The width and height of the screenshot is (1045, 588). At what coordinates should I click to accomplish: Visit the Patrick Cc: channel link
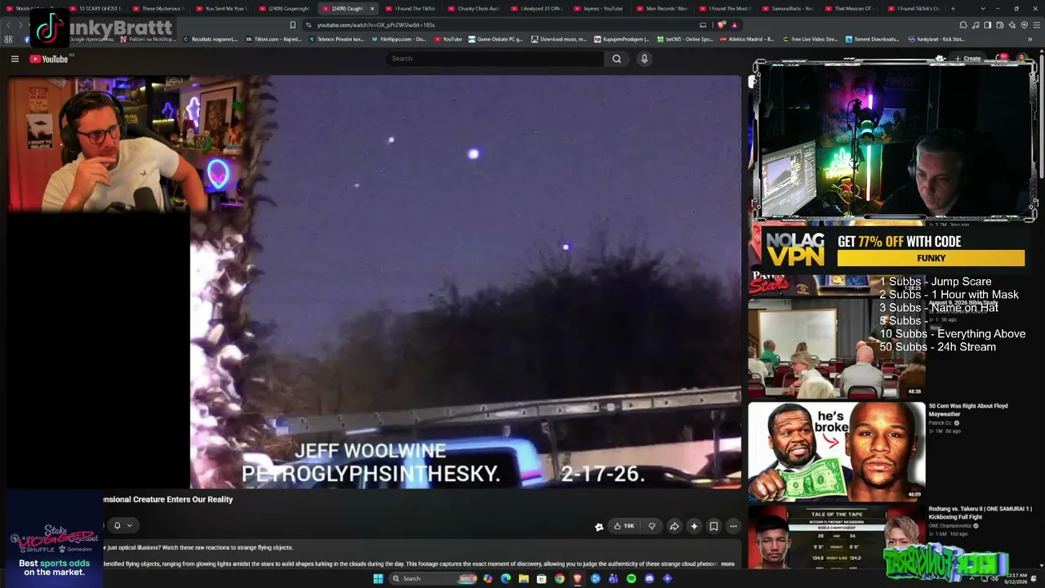(941, 423)
